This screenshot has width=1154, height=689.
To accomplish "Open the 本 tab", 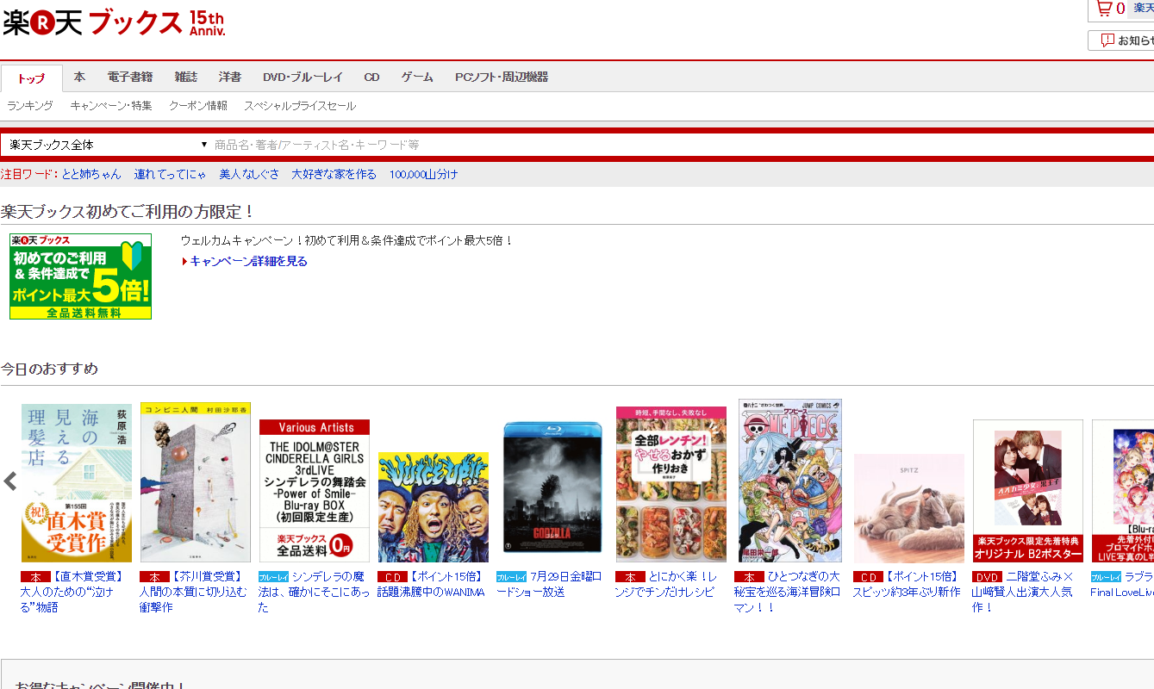I will pos(79,78).
